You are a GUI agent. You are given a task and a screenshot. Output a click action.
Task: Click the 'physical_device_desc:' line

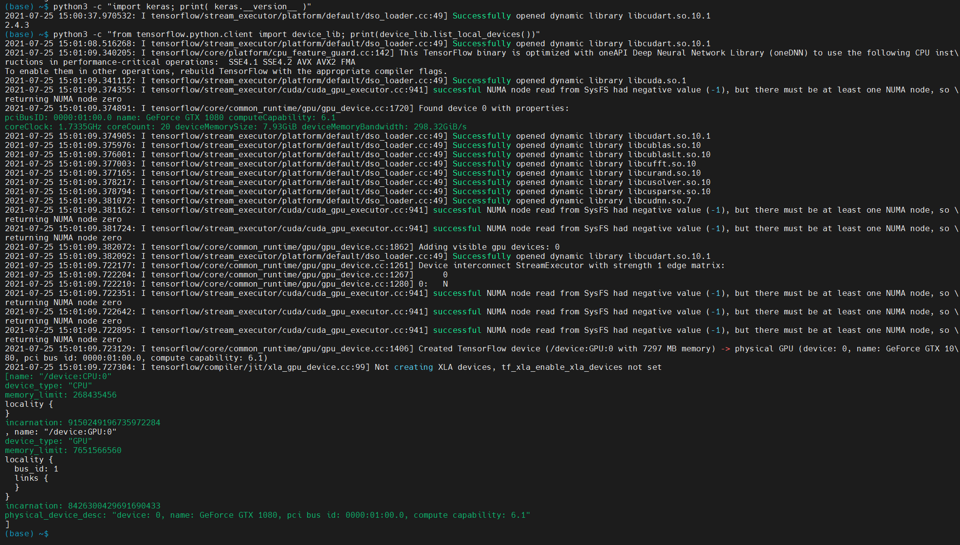pos(267,515)
